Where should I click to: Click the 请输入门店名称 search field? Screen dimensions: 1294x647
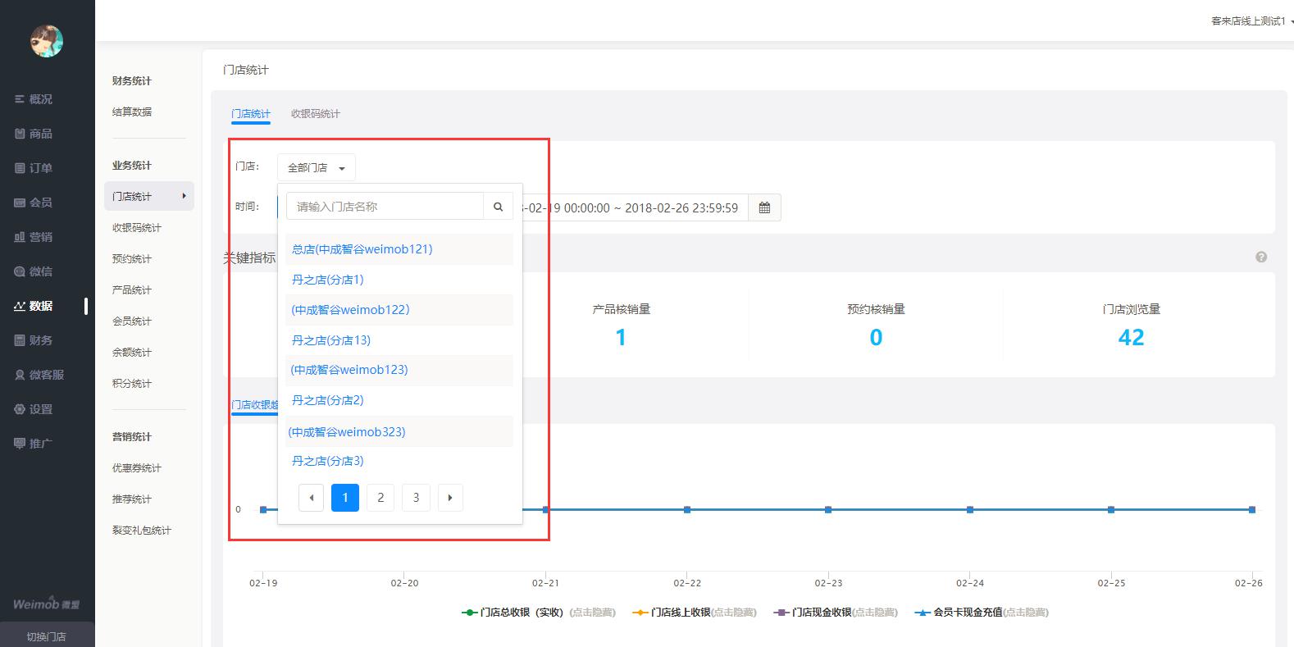pyautogui.click(x=385, y=207)
